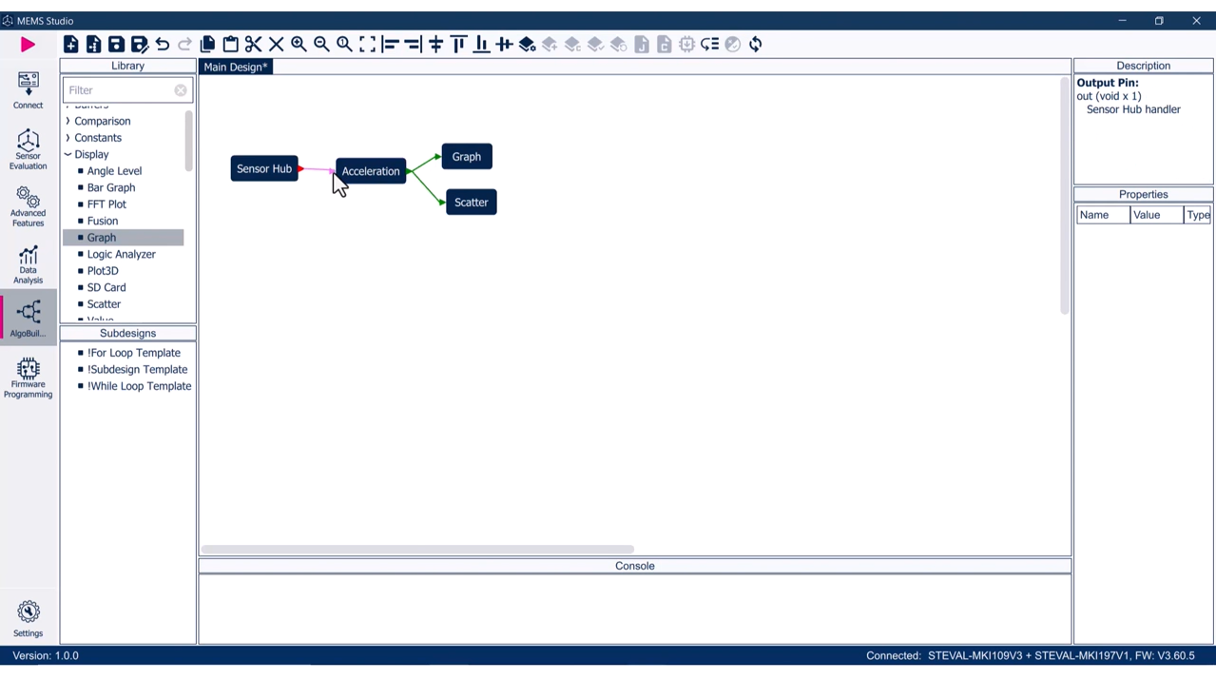Select the !For Loop Template subdesign

tap(134, 352)
